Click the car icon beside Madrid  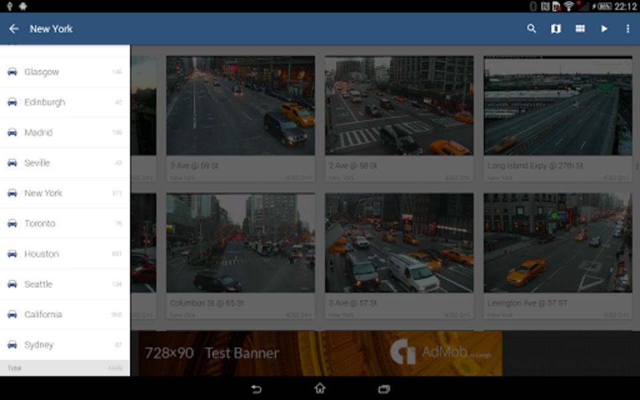[12, 132]
